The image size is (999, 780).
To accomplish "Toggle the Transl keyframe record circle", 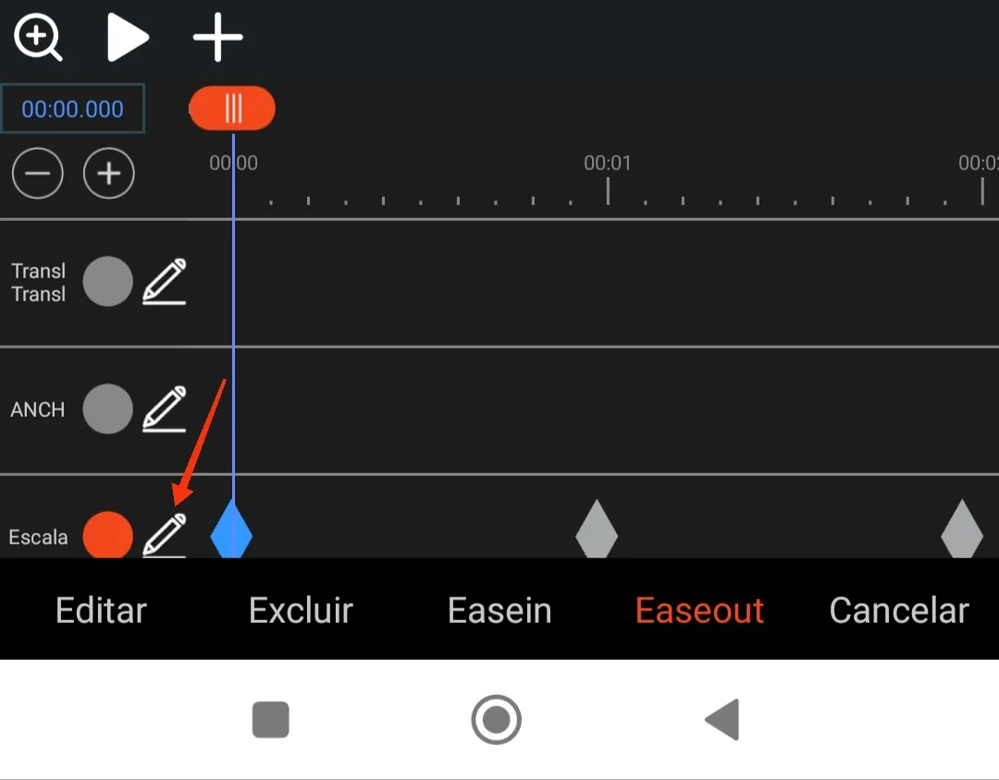I will click(107, 282).
